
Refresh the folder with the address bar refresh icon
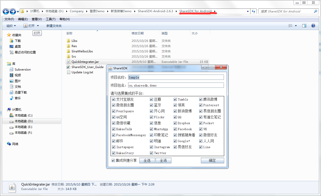(253, 11)
